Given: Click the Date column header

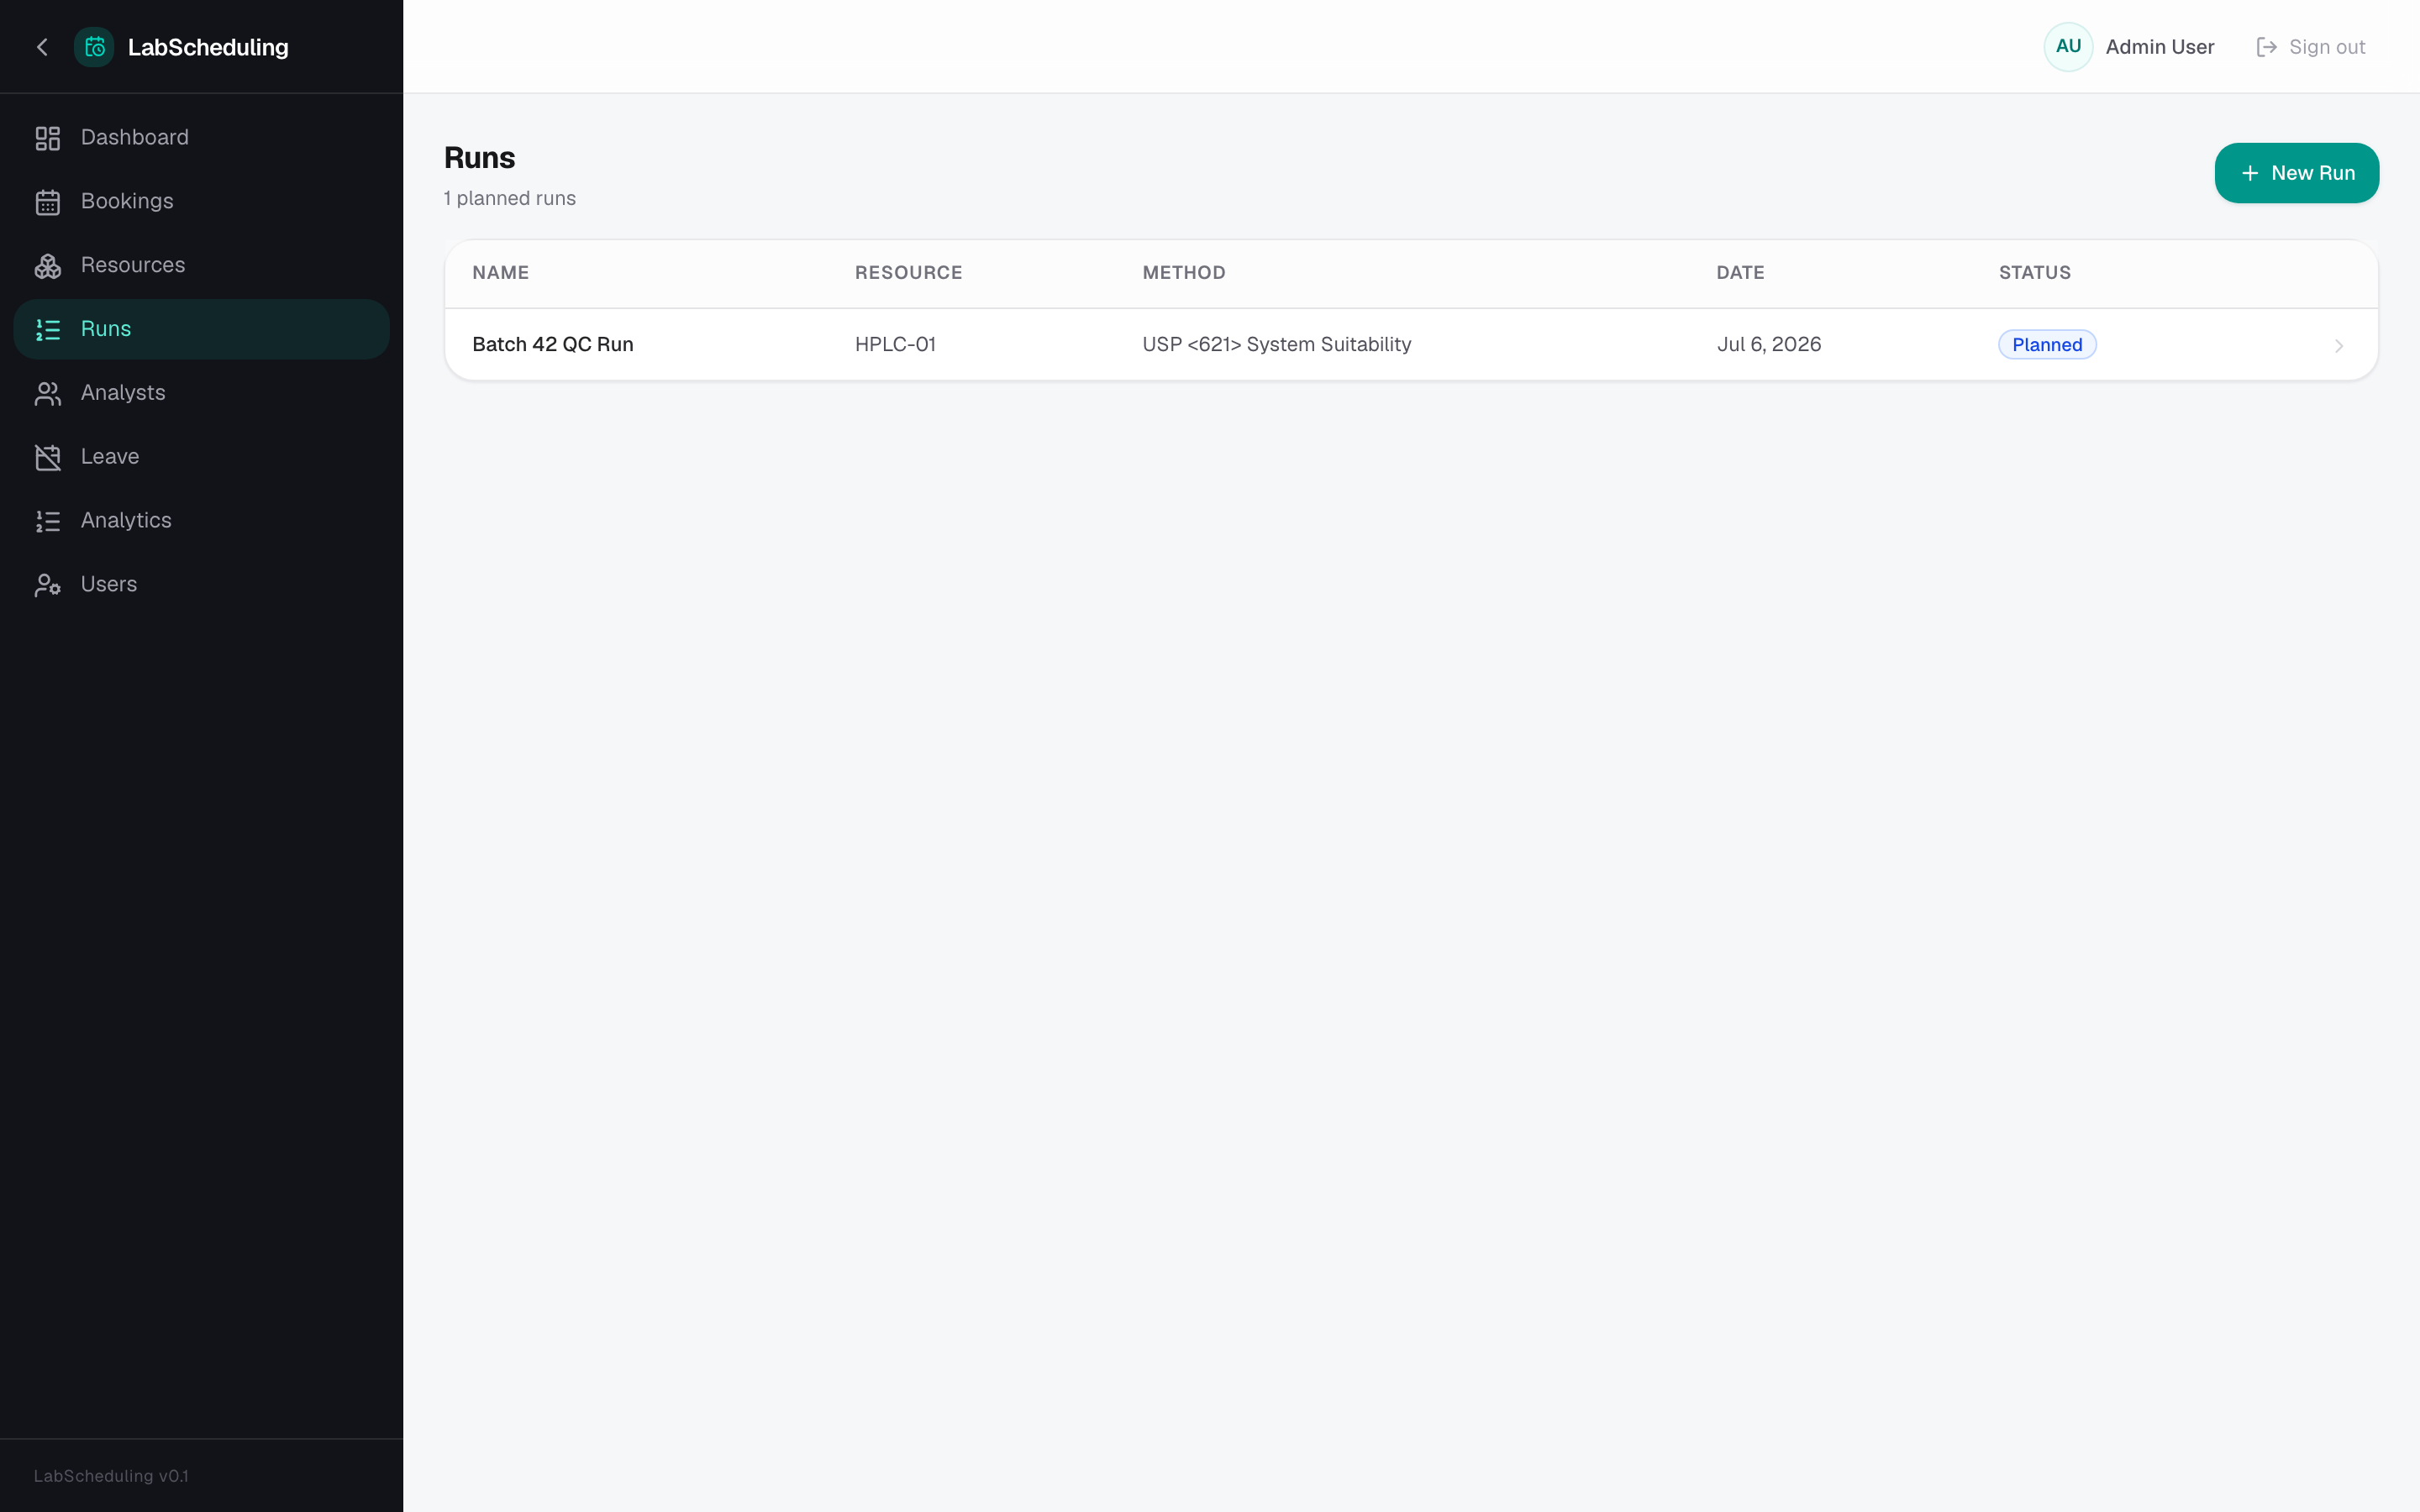Looking at the screenshot, I should pyautogui.click(x=1740, y=273).
